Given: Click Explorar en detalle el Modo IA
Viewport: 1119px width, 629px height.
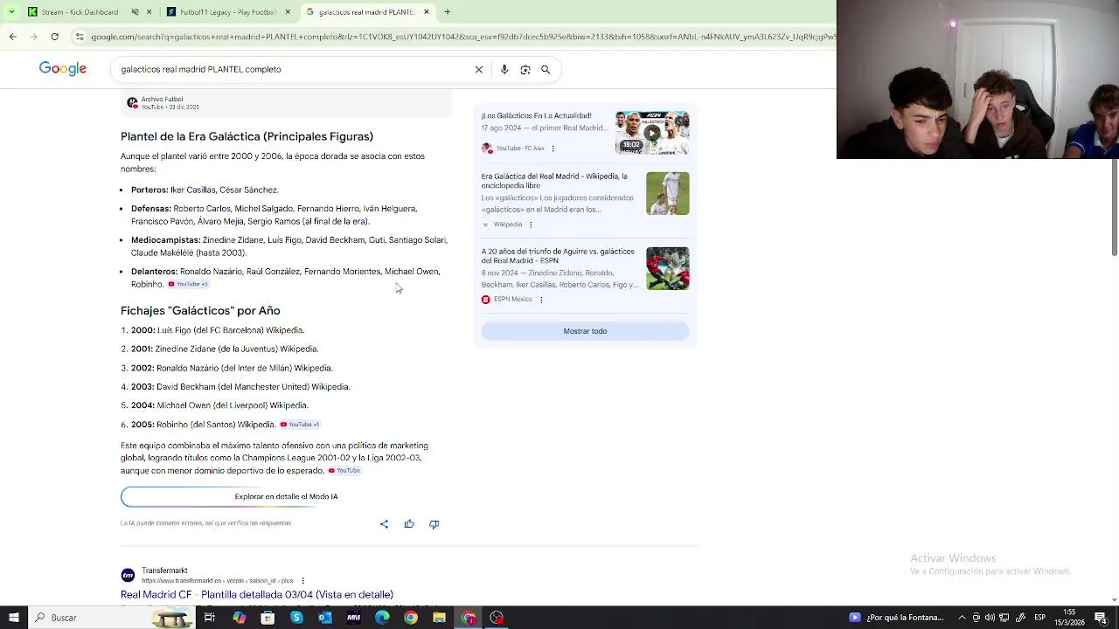Looking at the screenshot, I should click(x=286, y=496).
